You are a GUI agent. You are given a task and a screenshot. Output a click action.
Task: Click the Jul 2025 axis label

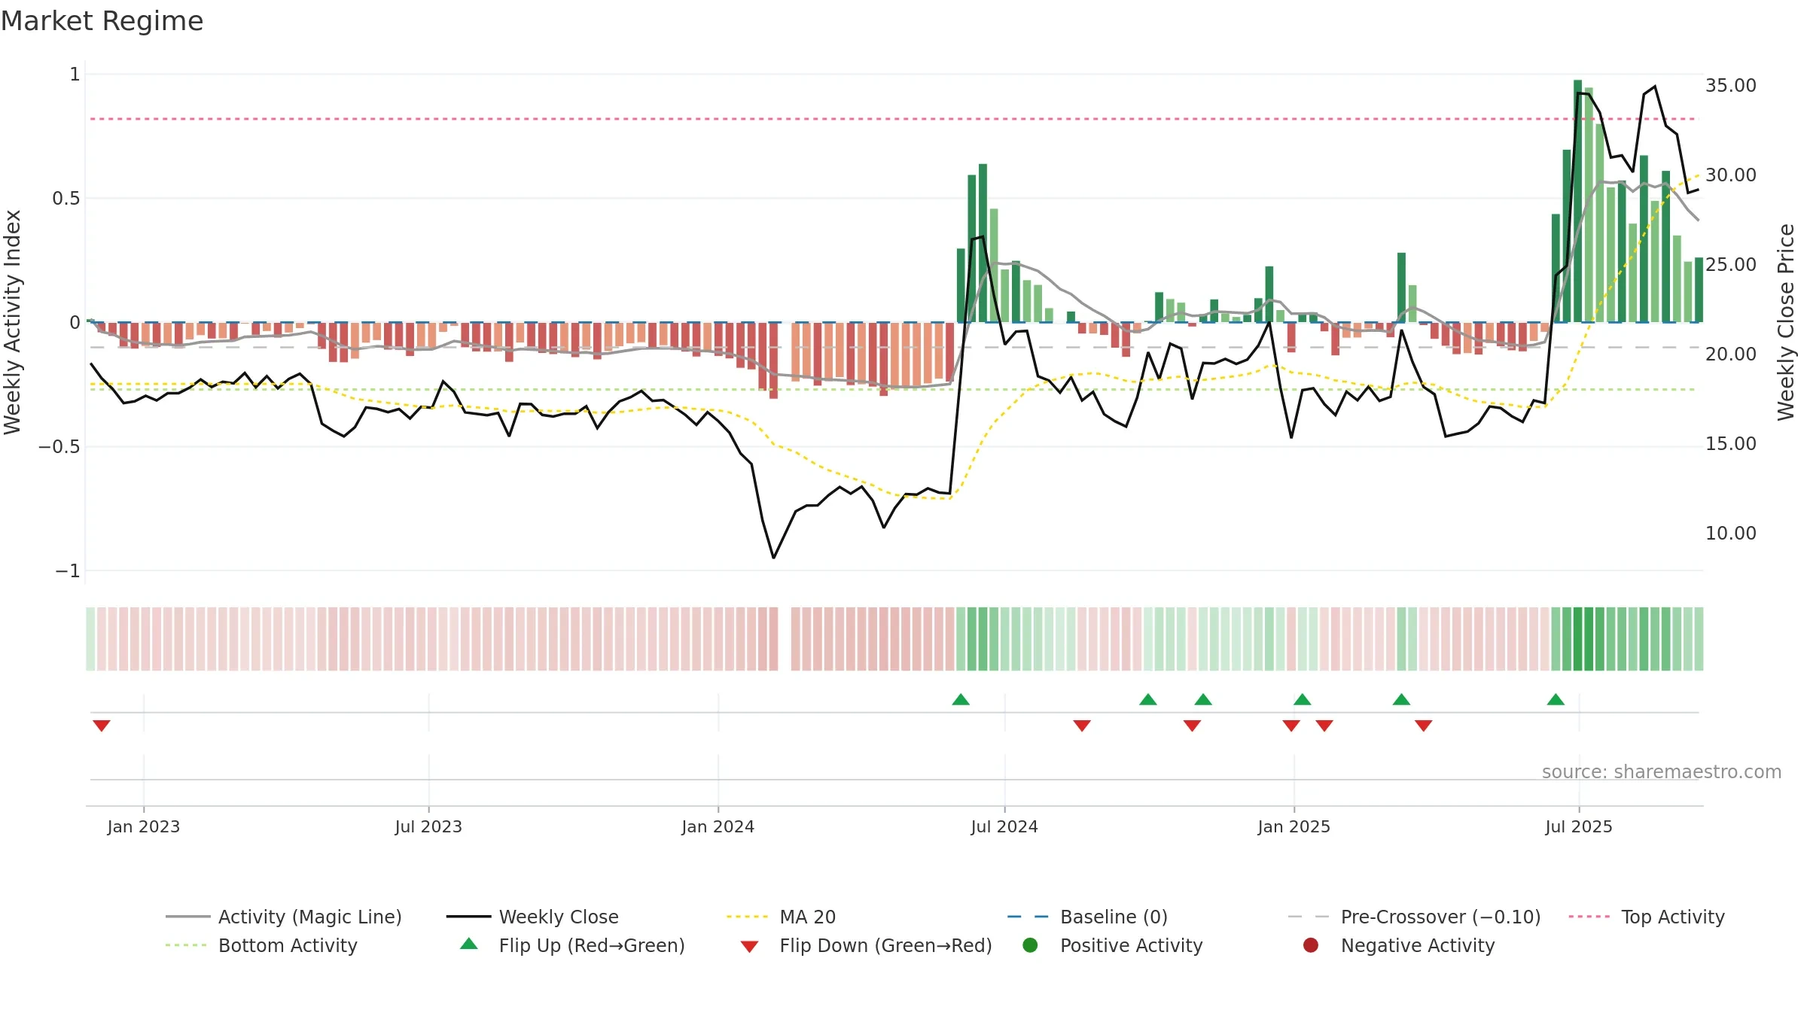pos(1579,826)
